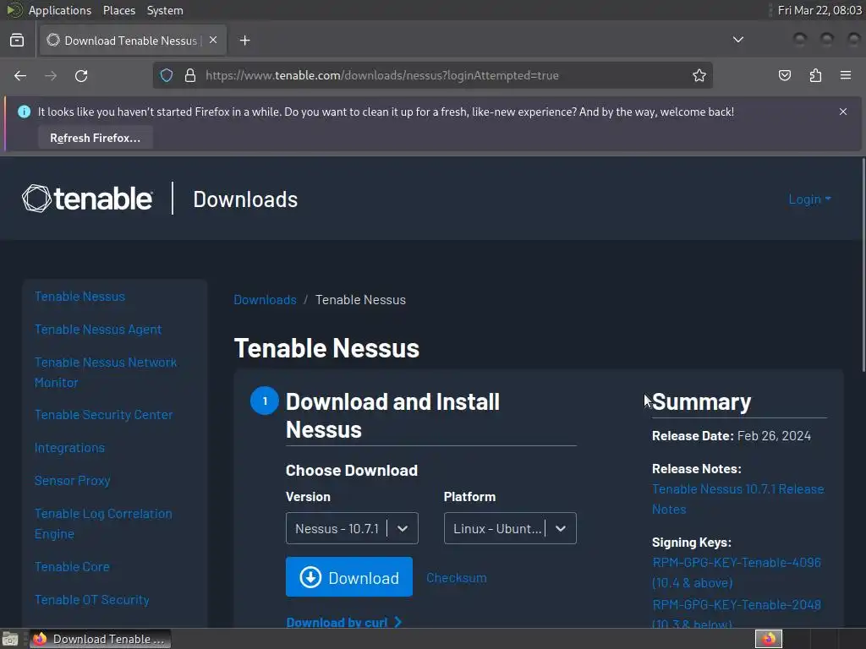Open the Firefox View icon
The image size is (866, 649).
17,41
